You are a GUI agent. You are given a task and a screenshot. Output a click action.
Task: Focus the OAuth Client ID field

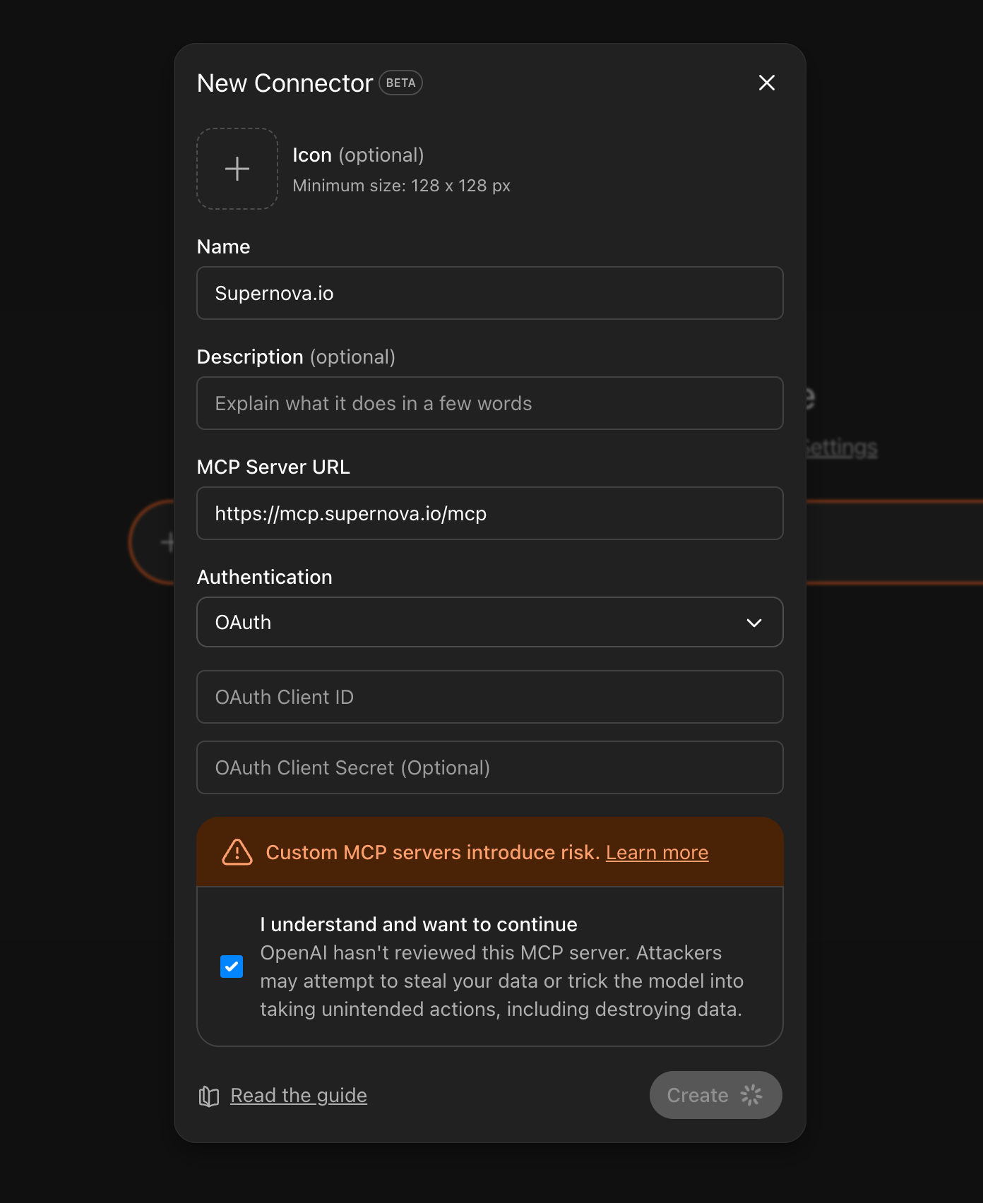[489, 697]
